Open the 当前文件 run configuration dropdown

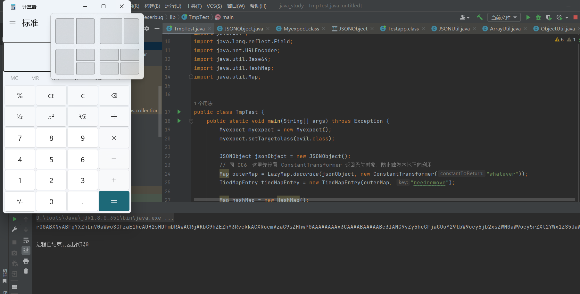(x=504, y=17)
